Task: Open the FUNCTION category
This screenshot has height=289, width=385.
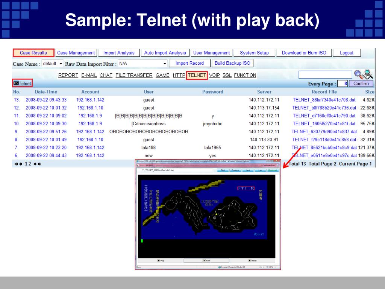Action: (245, 75)
